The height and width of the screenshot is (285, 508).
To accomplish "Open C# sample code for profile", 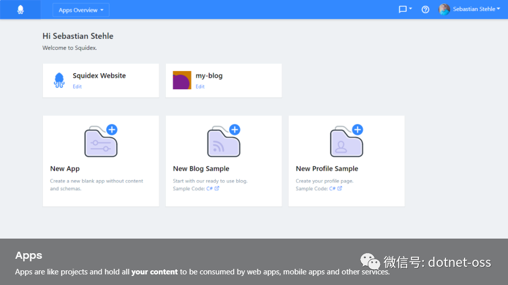I will 332,189.
